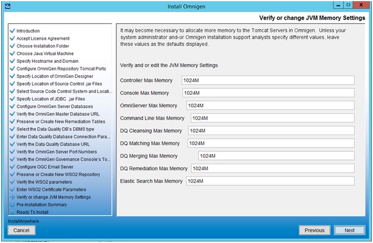Viewport: 373px width, 243px height.
Task: Click the InstallAnywhere label
Action: 23,221
